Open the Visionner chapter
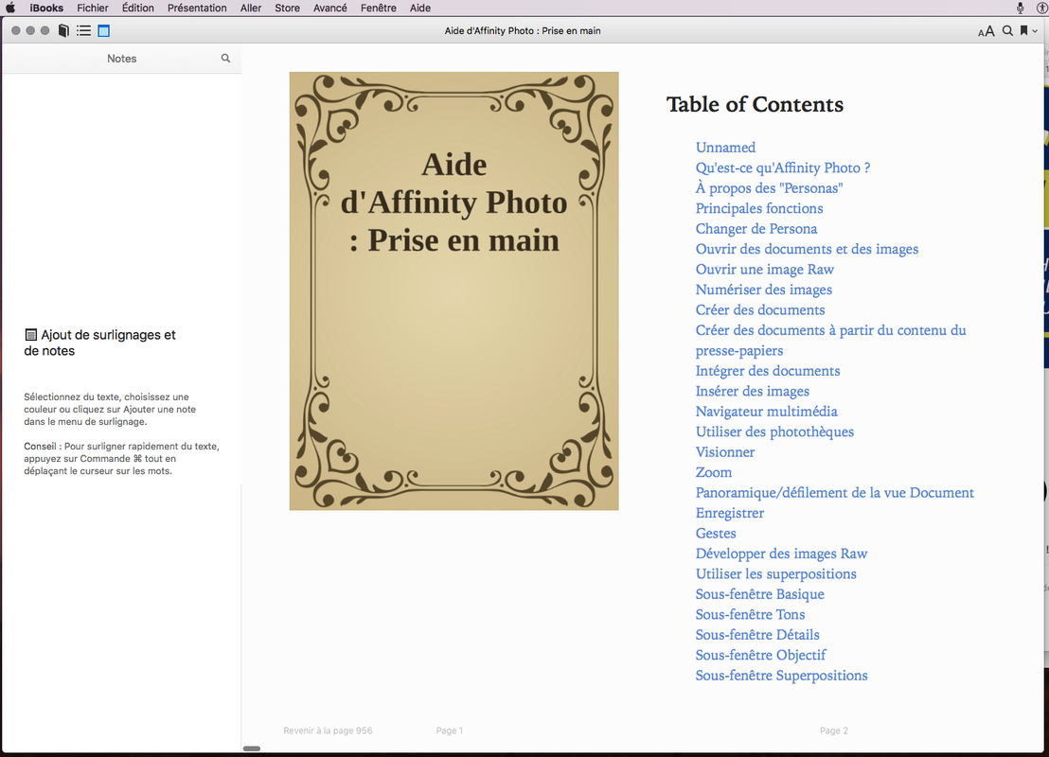The width and height of the screenshot is (1049, 757). [x=724, y=452]
